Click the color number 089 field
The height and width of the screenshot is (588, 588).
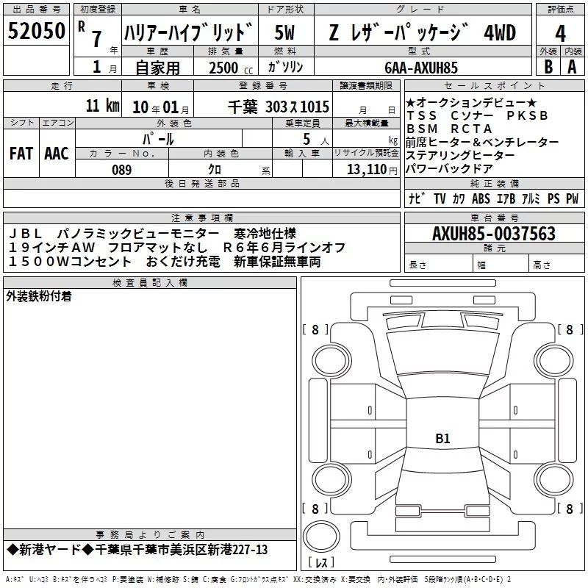pos(122,170)
